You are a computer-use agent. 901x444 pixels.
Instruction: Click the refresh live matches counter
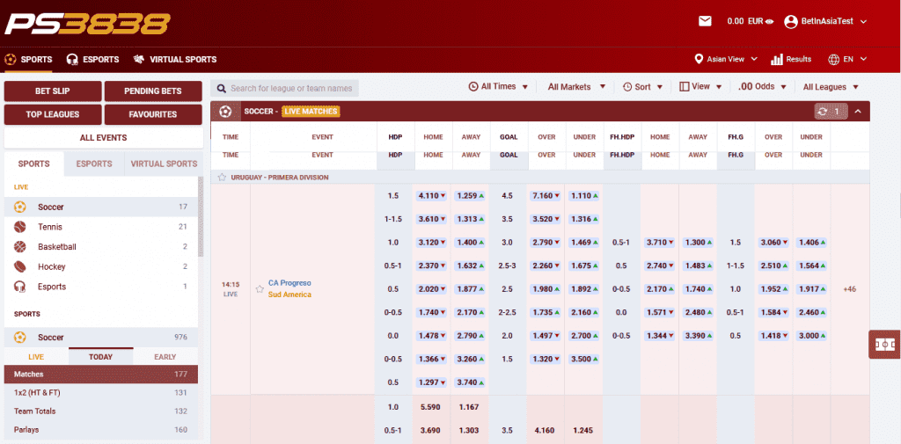click(831, 112)
